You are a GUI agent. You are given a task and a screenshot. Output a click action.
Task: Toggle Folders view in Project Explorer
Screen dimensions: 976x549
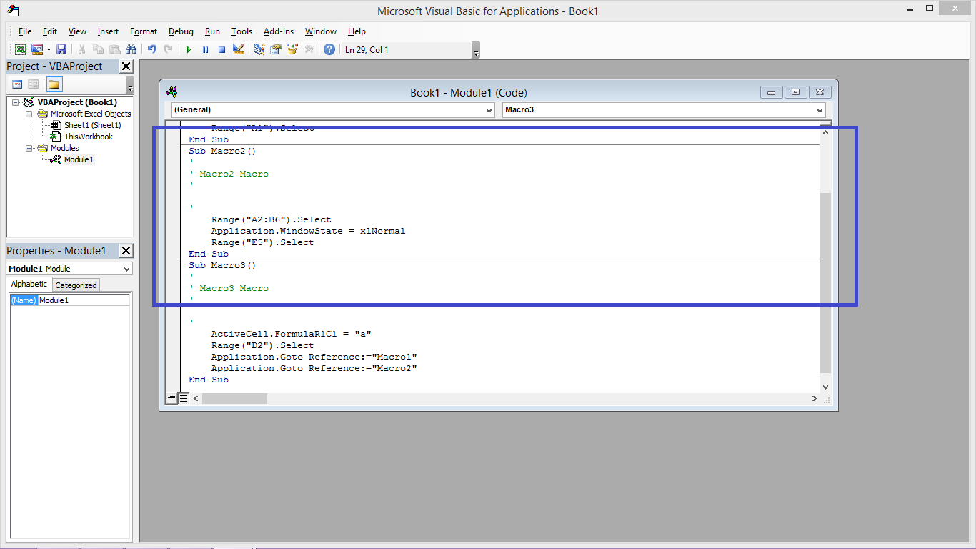pos(54,84)
